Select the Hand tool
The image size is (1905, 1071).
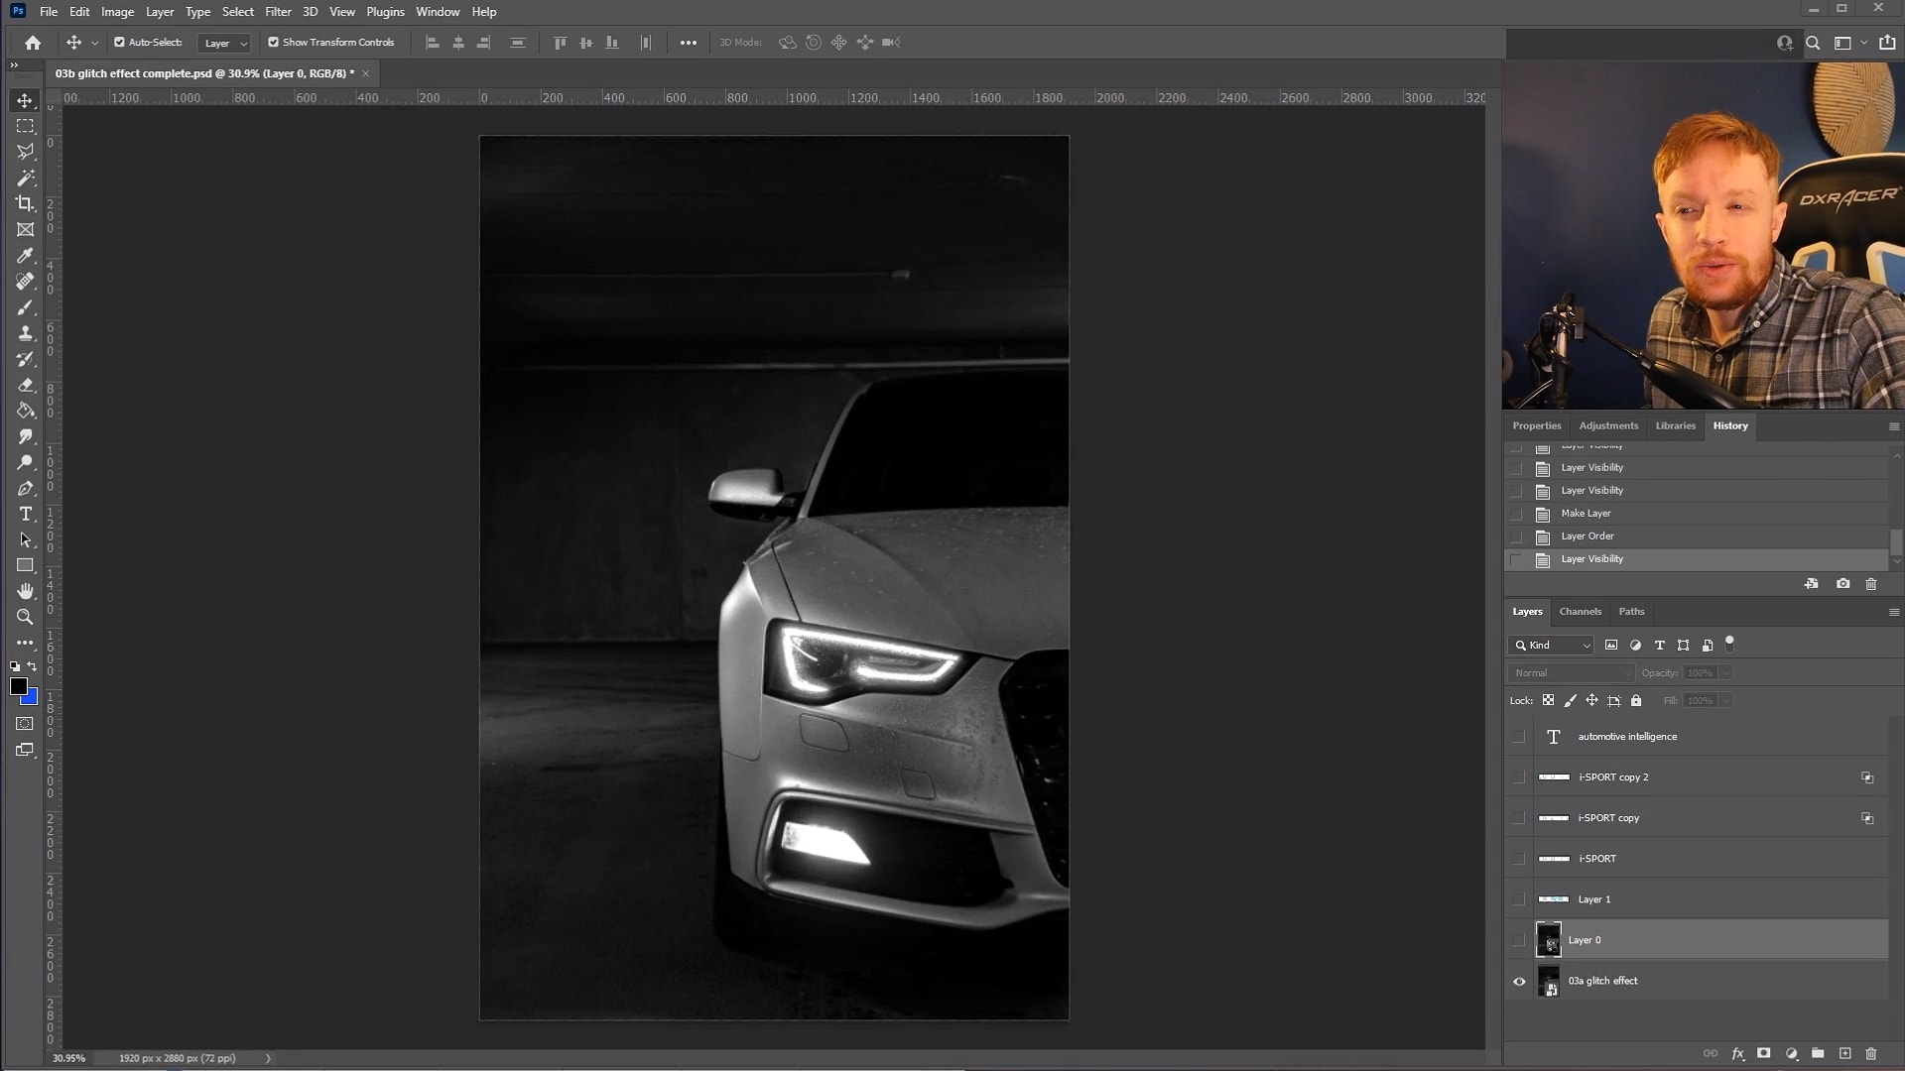coord(25,591)
